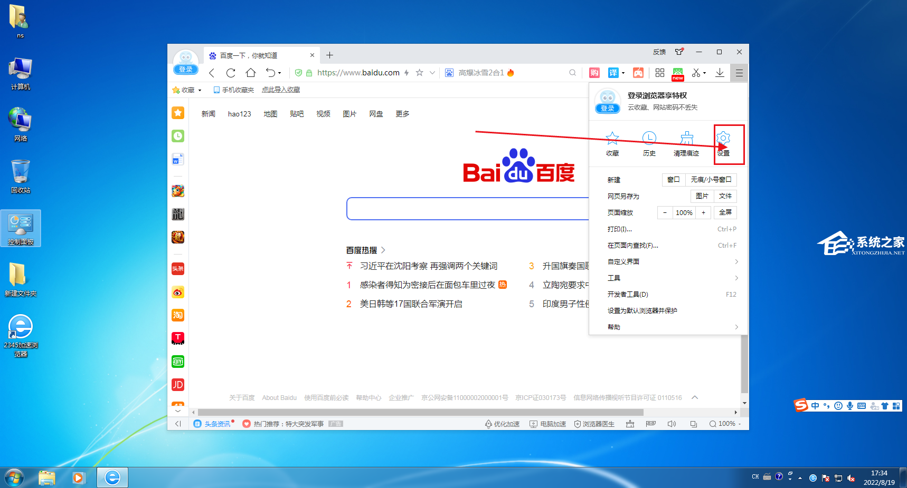
Task: Save the page as File (文件) button
Action: pyautogui.click(x=725, y=196)
